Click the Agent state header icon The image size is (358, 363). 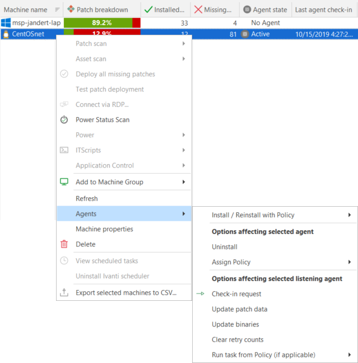247,10
